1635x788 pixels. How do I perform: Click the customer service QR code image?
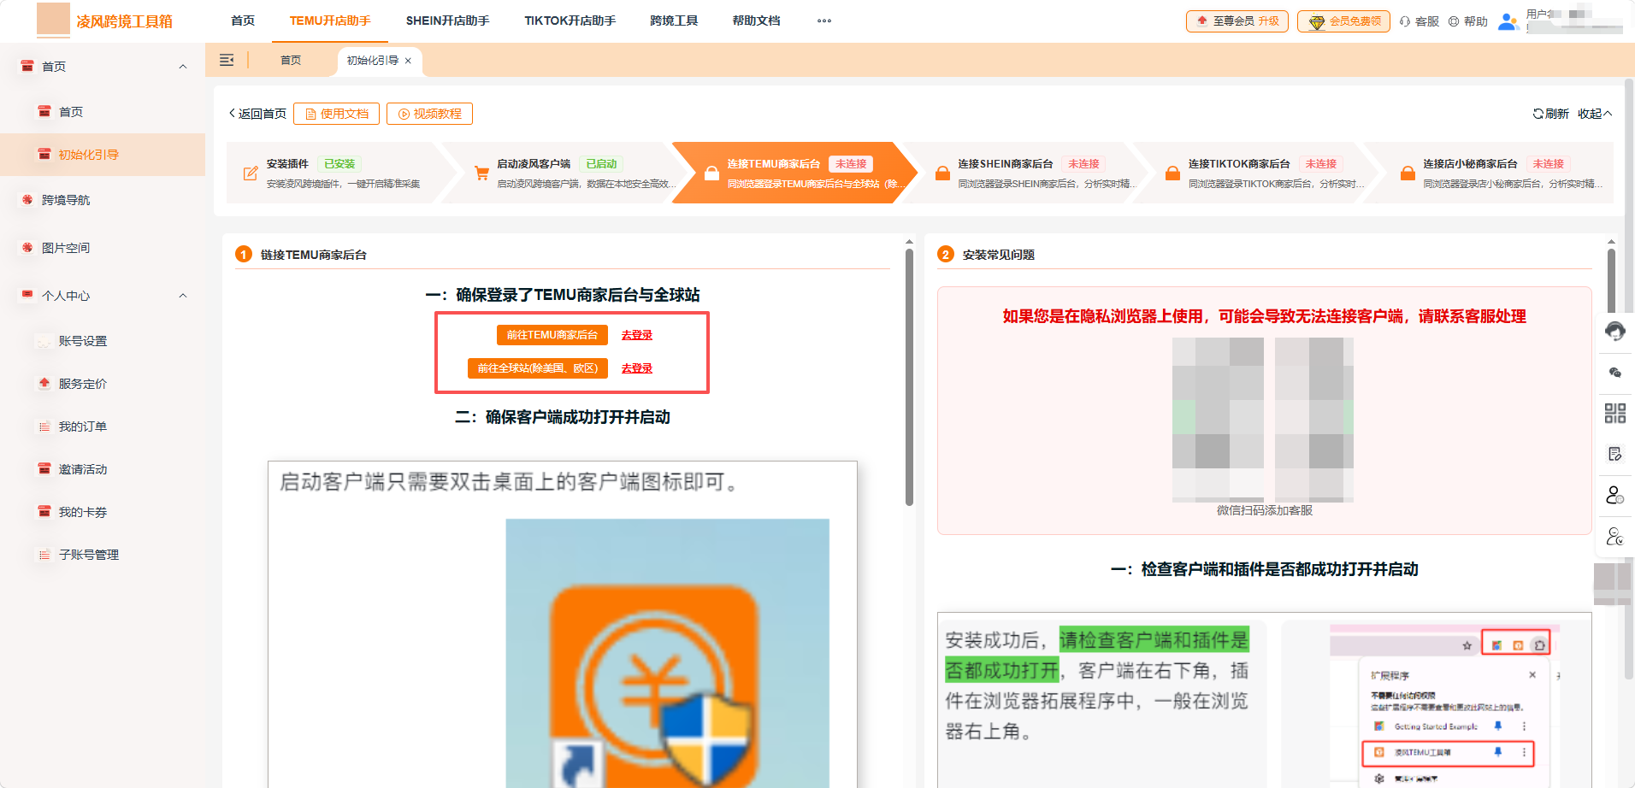pyautogui.click(x=1263, y=420)
